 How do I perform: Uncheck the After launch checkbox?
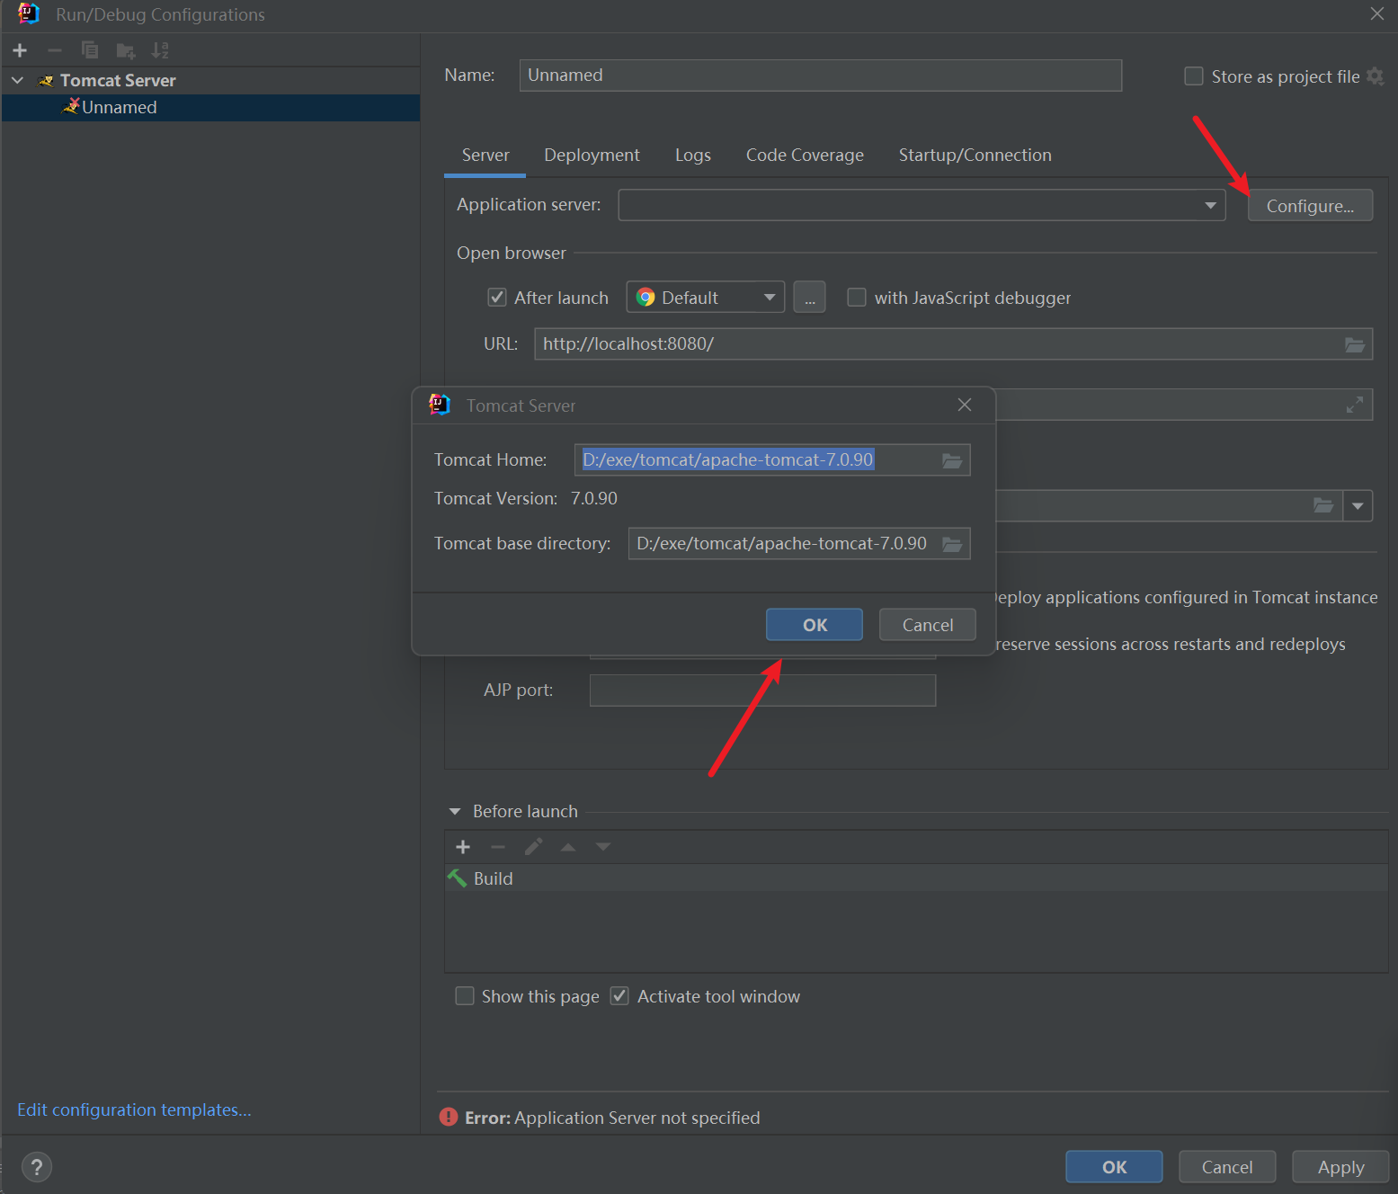(496, 298)
